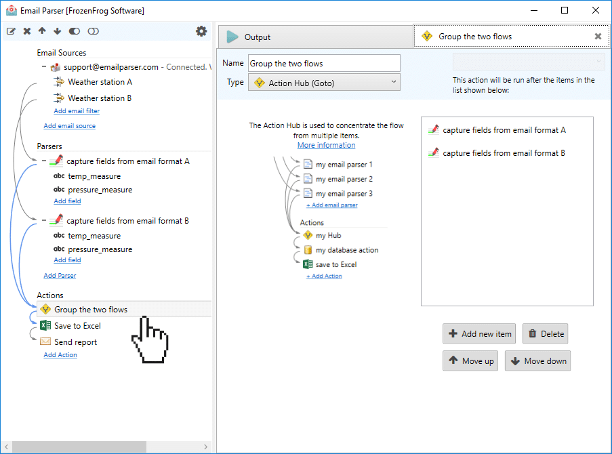The width and height of the screenshot is (612, 454).
Task: Select list item capture fields from format B
Action: (504, 153)
